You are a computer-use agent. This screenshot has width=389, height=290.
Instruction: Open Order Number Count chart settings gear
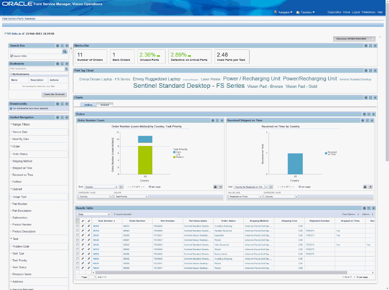click(213, 120)
